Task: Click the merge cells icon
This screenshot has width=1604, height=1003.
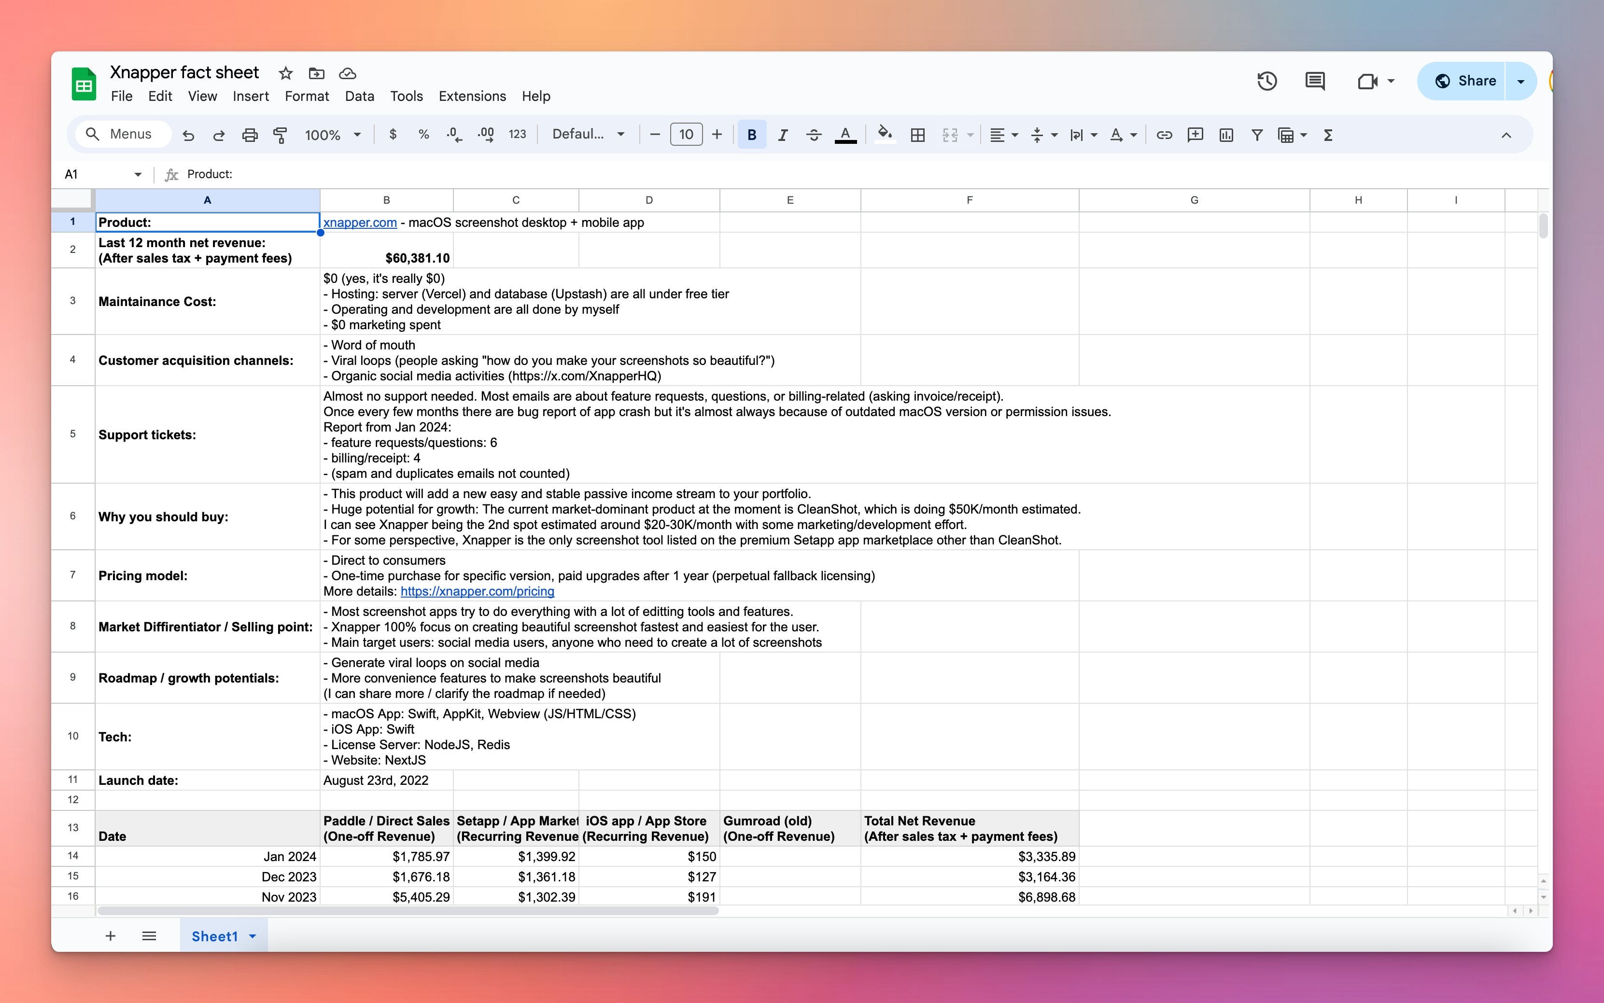Action: tap(950, 135)
